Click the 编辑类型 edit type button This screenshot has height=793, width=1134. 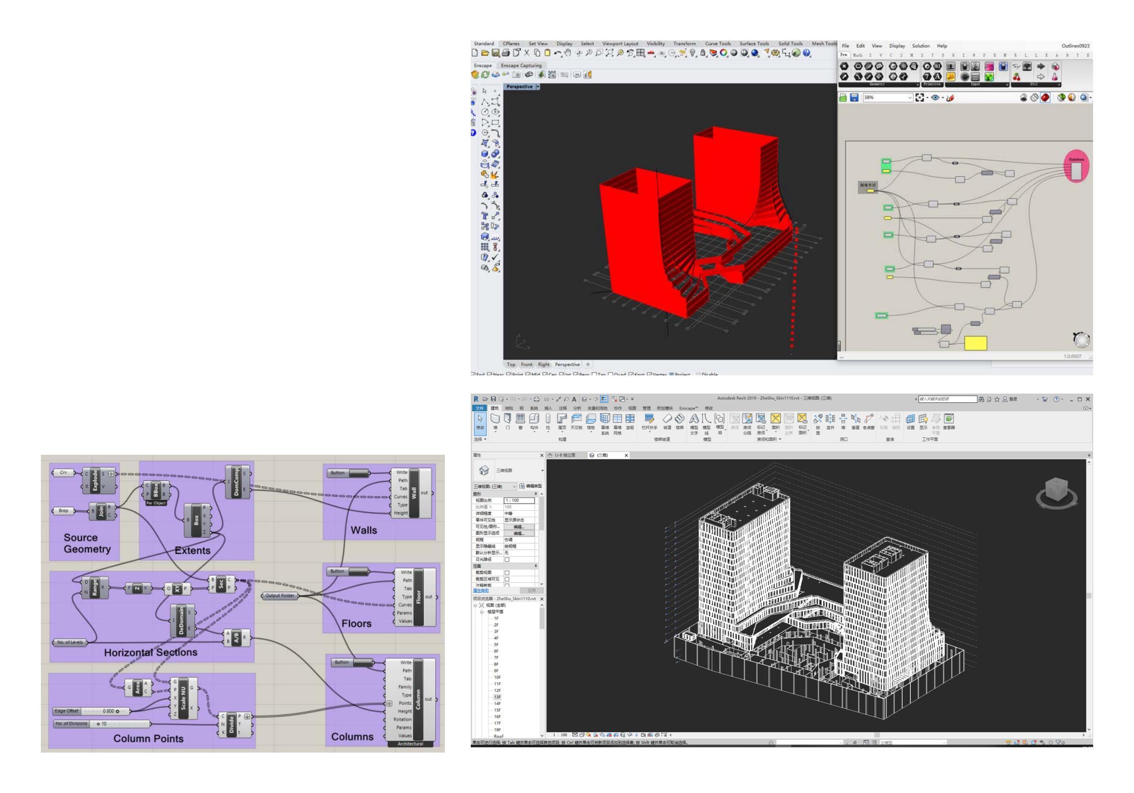tap(530, 486)
